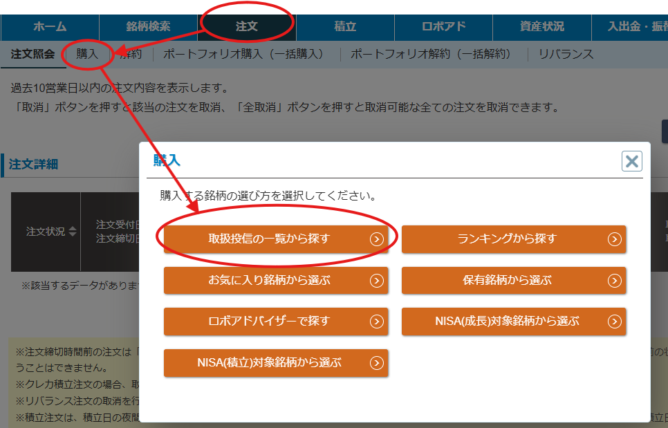Screen dimensions: 668x428
Task: Open the ホーム navigation tab
Action: point(50,27)
